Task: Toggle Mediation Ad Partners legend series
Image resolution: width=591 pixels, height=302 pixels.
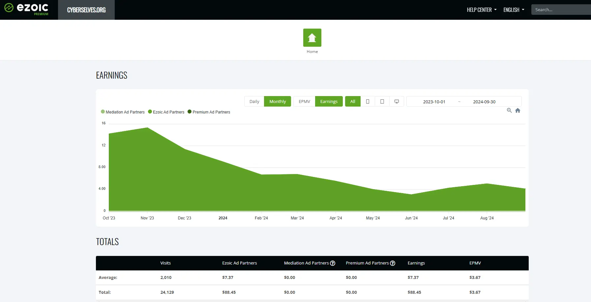Action: [123, 112]
